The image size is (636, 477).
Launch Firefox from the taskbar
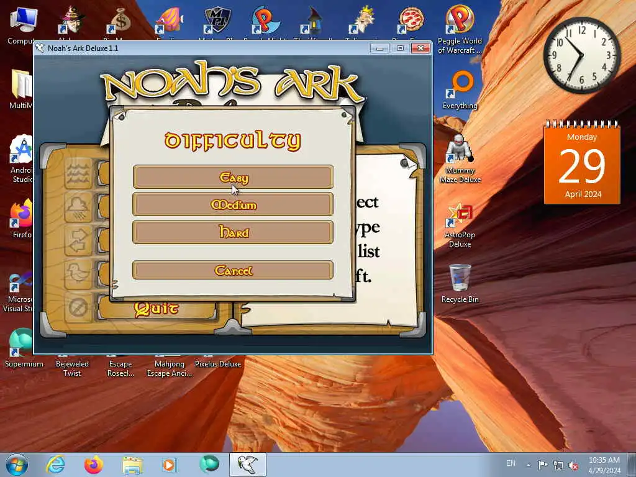pos(93,465)
